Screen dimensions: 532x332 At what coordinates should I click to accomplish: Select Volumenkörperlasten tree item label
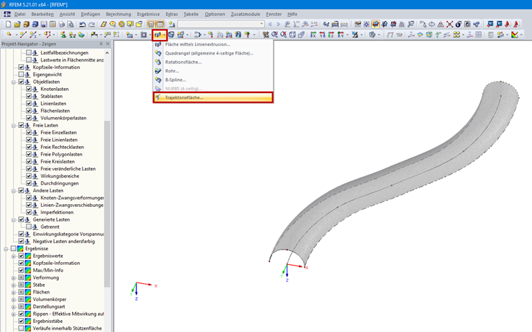pos(64,118)
